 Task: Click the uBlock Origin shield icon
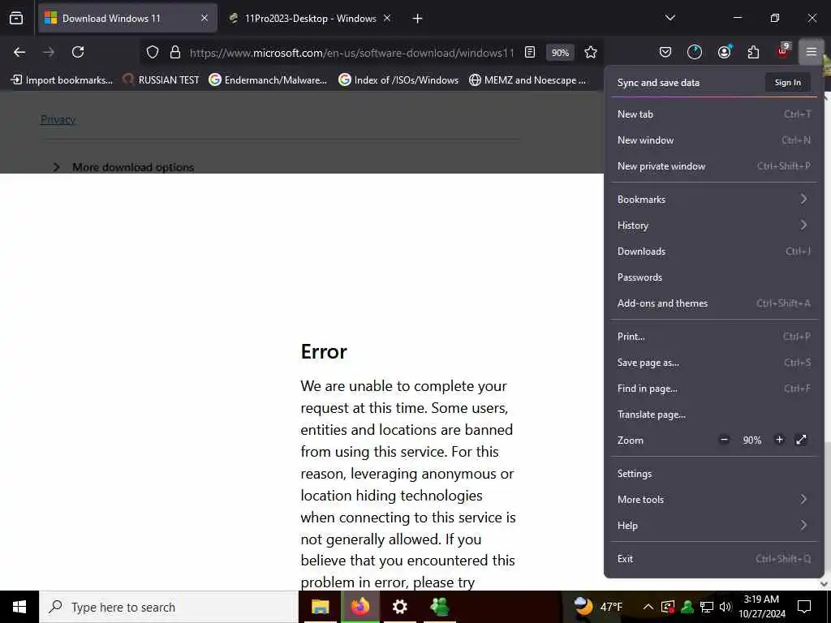783,51
